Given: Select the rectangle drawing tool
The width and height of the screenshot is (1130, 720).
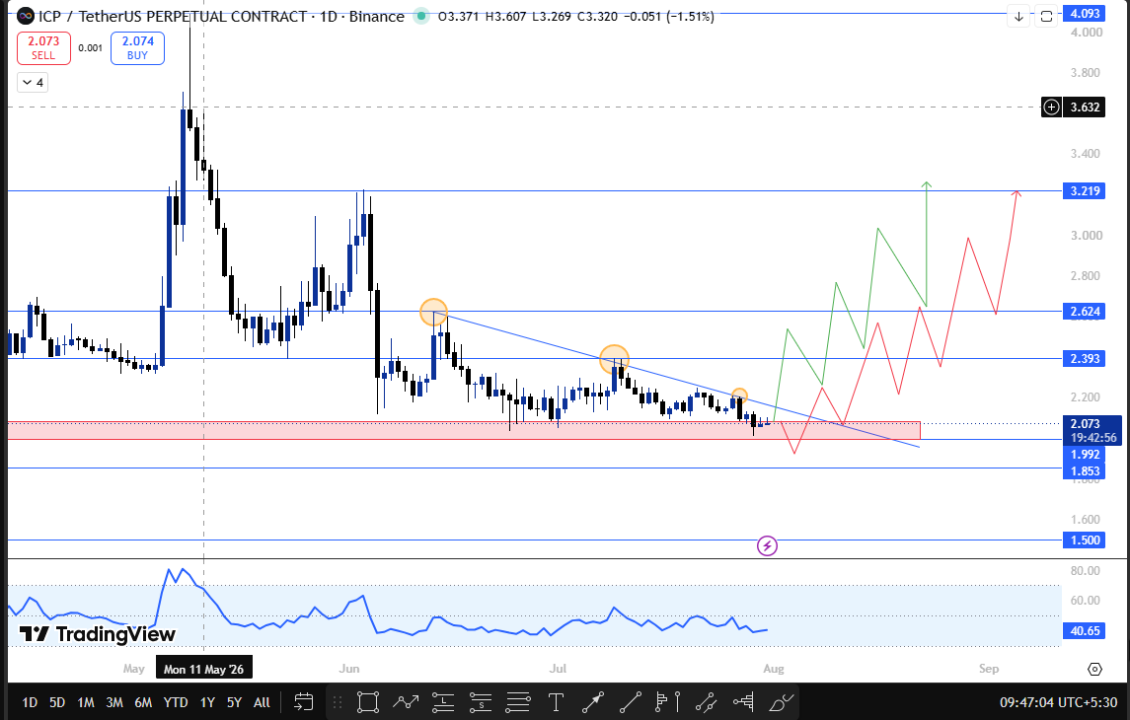Looking at the screenshot, I should (x=367, y=702).
